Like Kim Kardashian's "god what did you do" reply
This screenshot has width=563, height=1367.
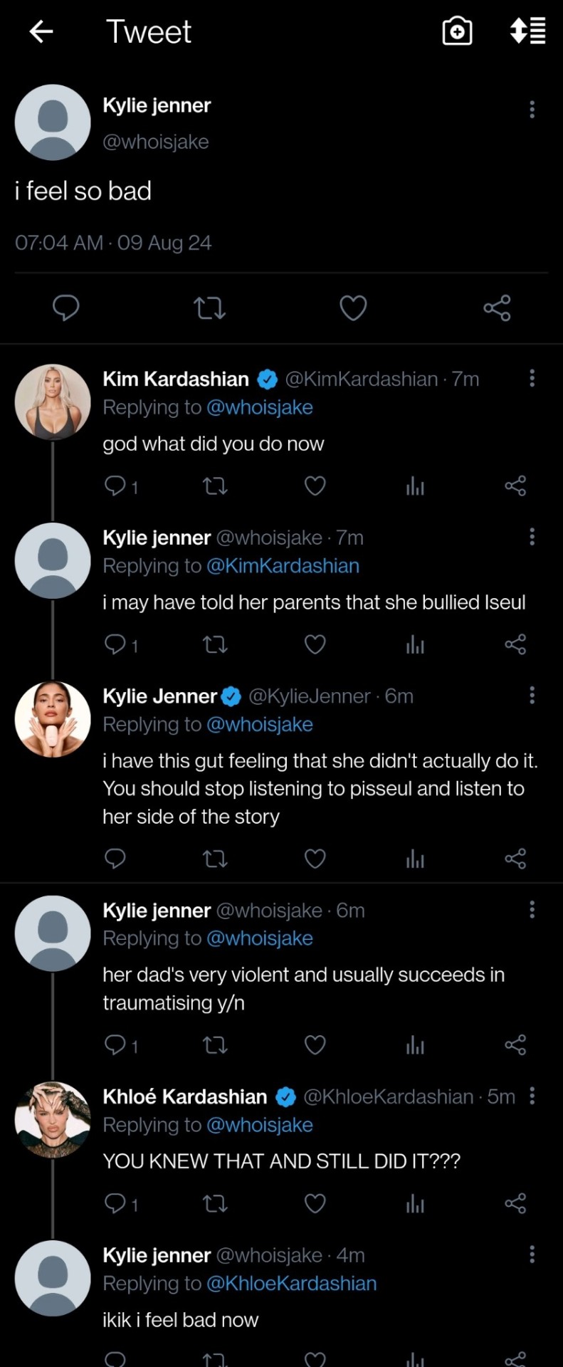[315, 486]
